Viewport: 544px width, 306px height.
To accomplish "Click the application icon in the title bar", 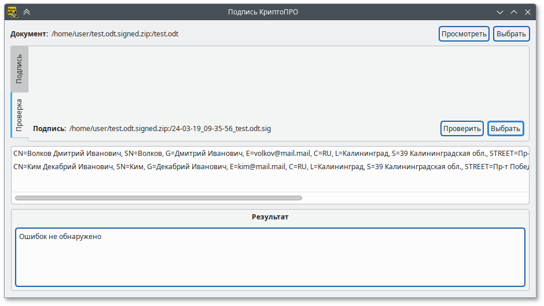I will tap(11, 12).
